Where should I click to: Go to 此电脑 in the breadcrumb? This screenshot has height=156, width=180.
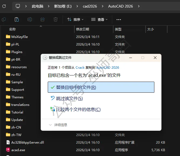click(x=38, y=6)
